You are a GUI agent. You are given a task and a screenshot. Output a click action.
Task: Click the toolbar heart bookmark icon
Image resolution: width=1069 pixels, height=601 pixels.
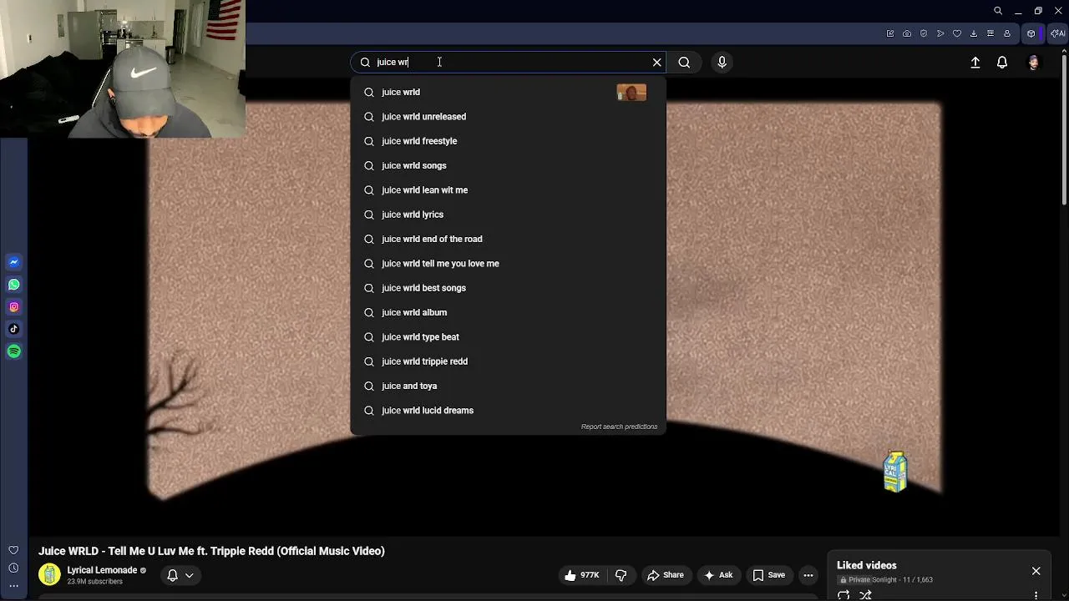tap(957, 33)
